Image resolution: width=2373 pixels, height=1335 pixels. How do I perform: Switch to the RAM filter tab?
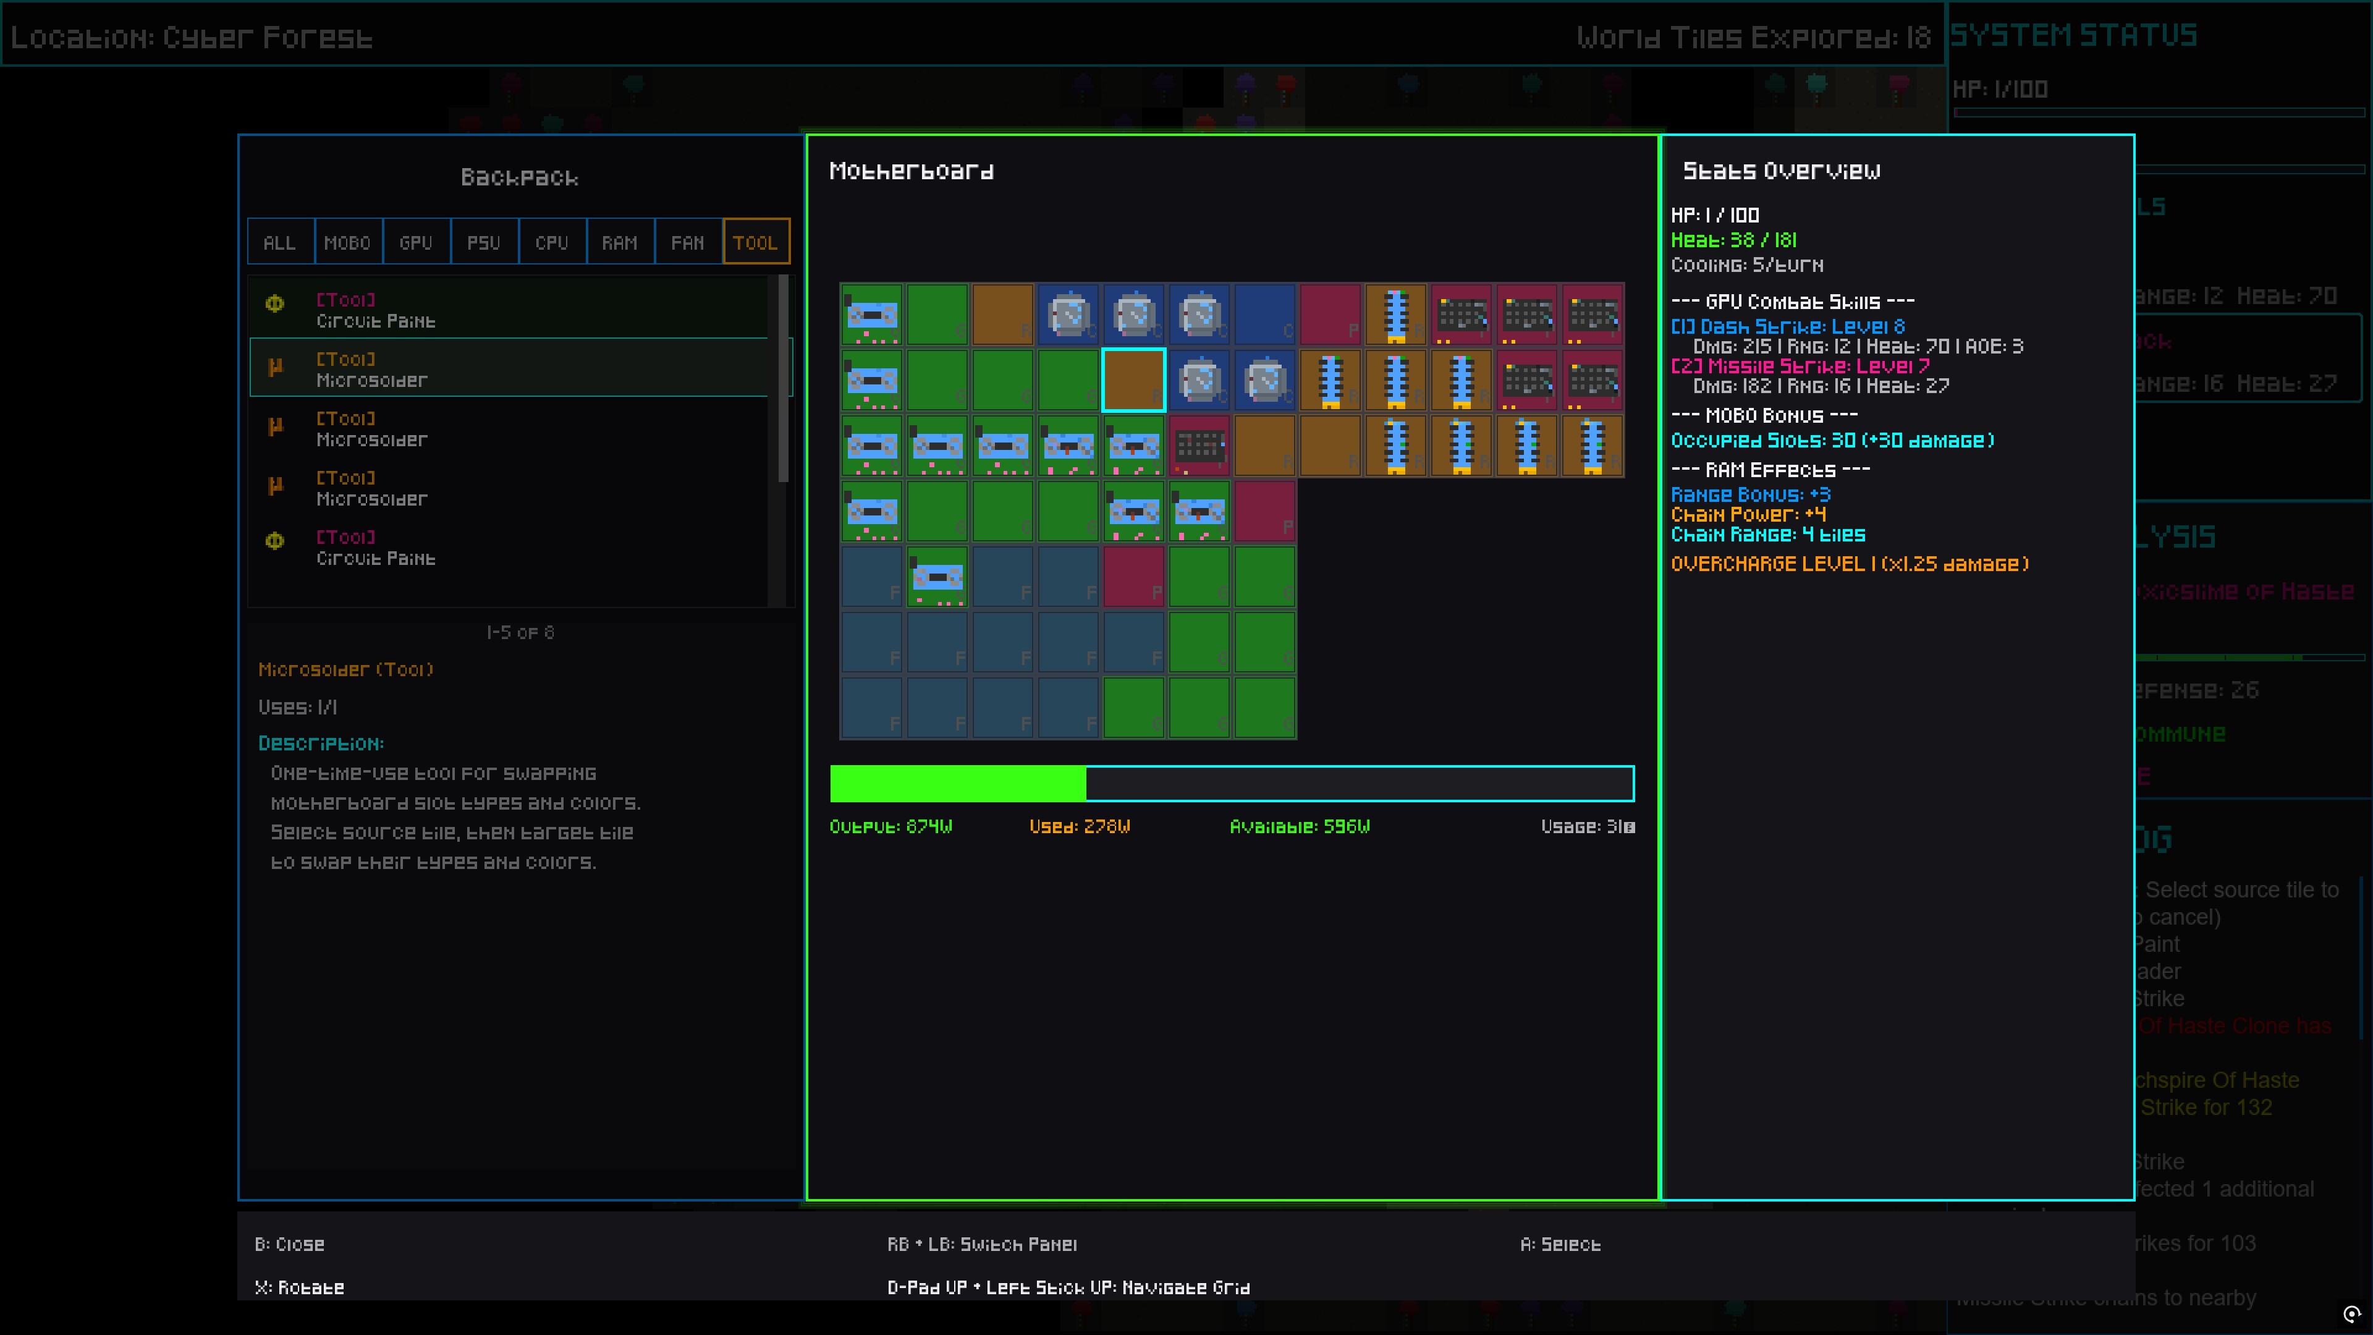tap(619, 242)
